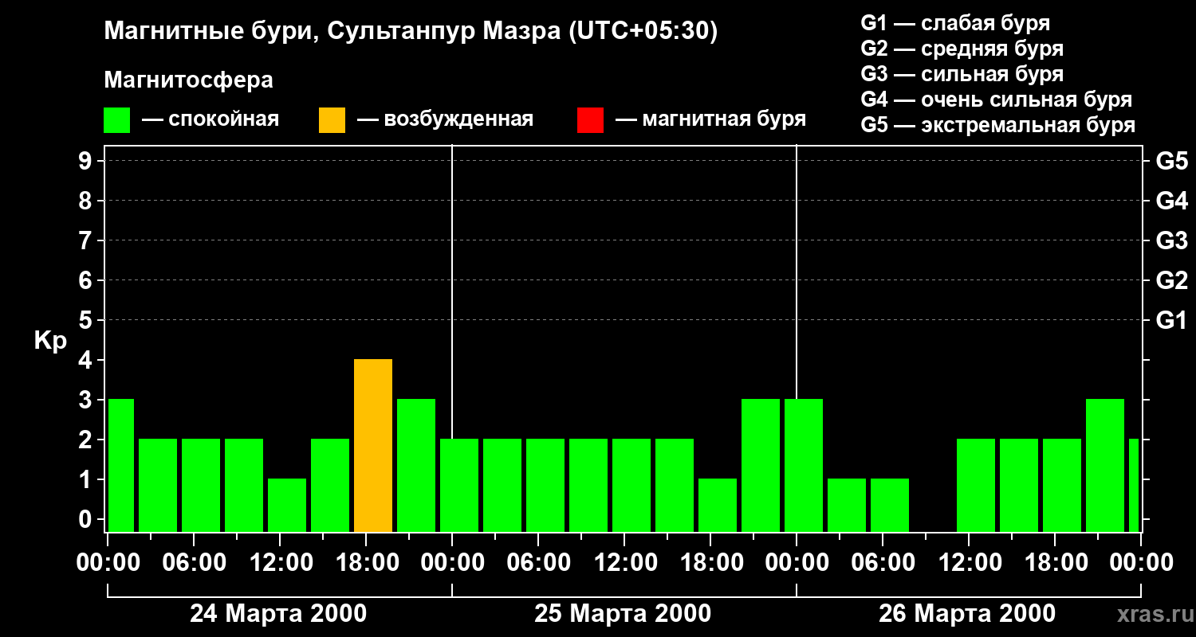Click the 'G2 — средняя буря' legend line

(962, 49)
